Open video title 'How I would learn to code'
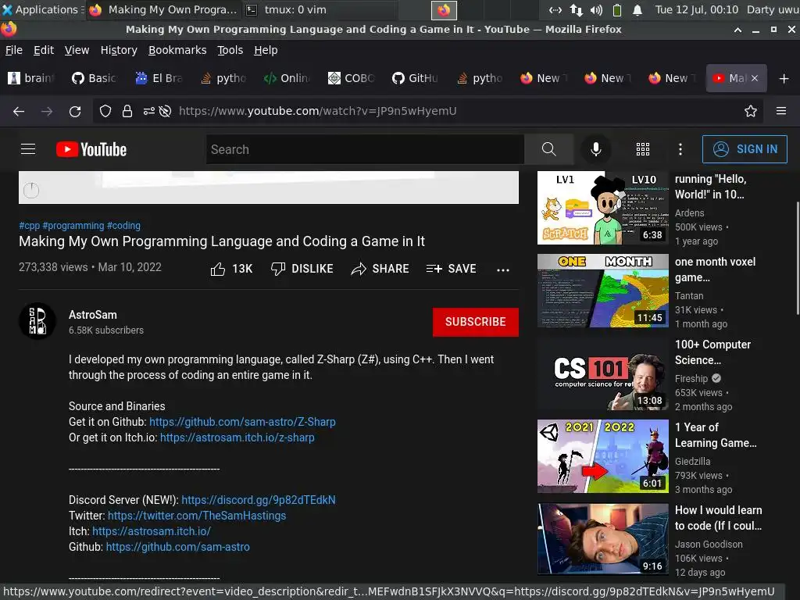 tap(719, 518)
